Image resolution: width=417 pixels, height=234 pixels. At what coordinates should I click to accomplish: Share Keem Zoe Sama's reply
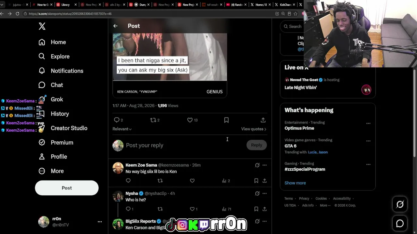coord(265,181)
